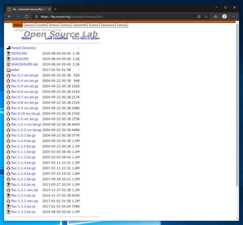Select the Ubuntu mirror tab
This screenshot has height=225, width=243.
122,25
